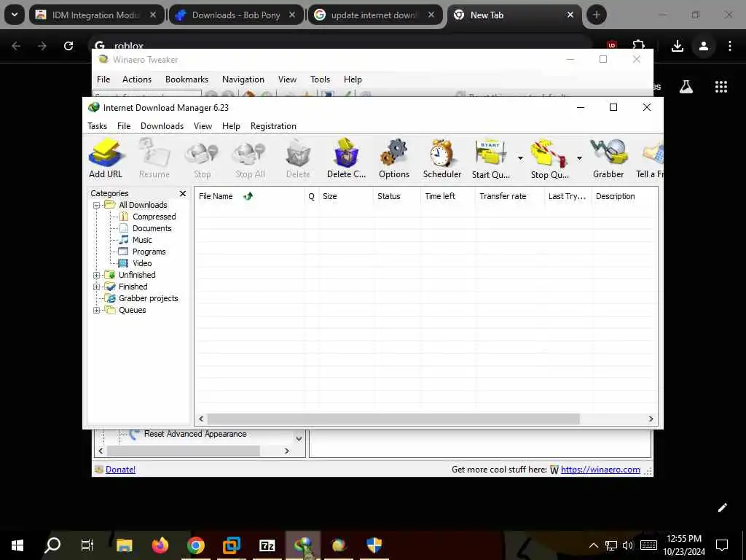This screenshot has width=746, height=560.
Task: Open Winaero Tweaker Navigation menu
Action: point(243,79)
